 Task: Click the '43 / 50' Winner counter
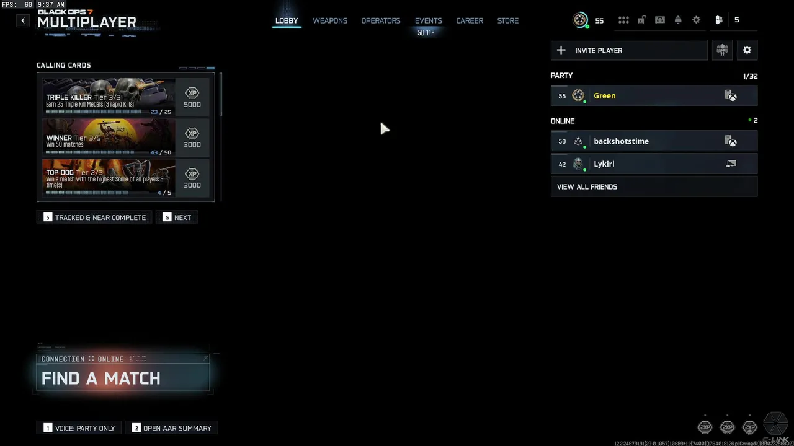point(161,152)
